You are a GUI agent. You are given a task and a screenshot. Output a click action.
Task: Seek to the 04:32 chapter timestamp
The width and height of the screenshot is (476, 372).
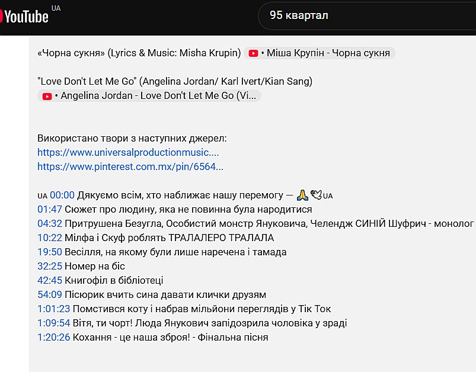pyautogui.click(x=50, y=223)
